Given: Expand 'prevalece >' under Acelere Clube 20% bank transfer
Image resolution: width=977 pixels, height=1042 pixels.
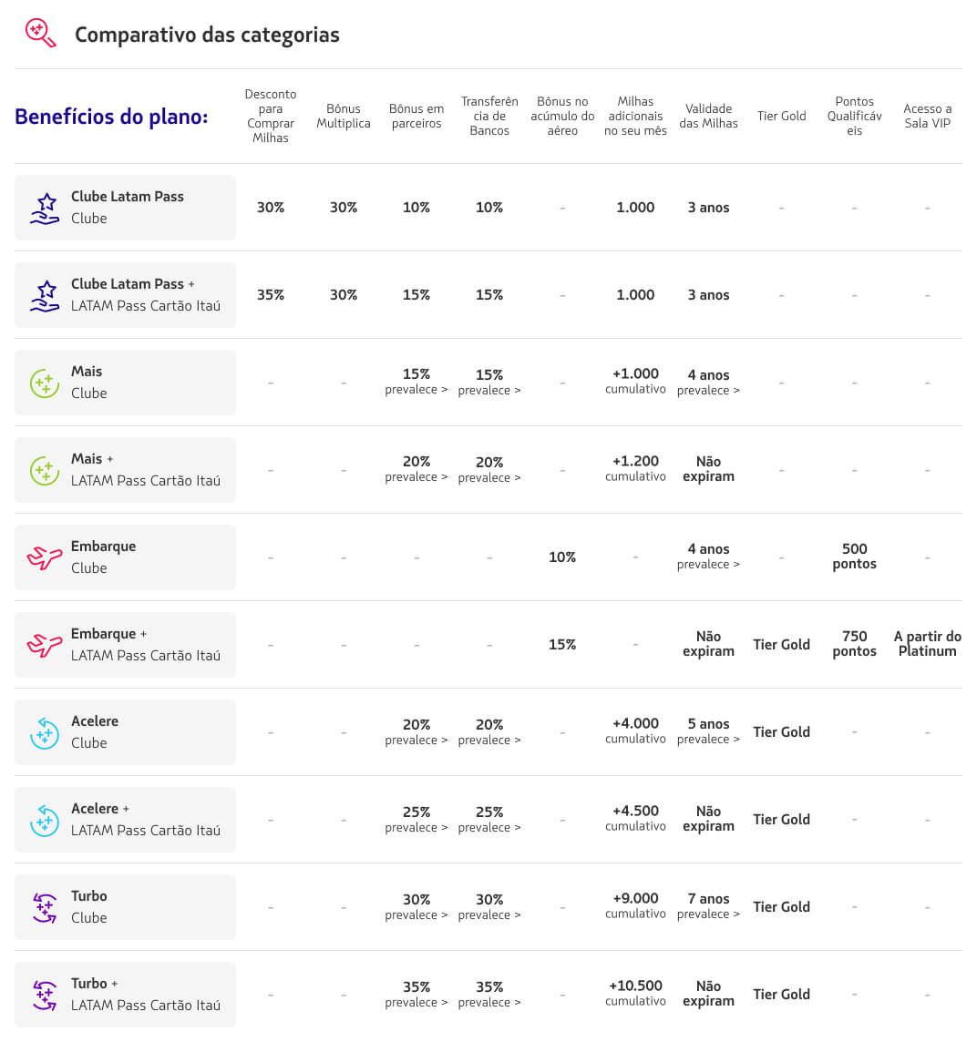Looking at the screenshot, I should pyautogui.click(x=489, y=740).
